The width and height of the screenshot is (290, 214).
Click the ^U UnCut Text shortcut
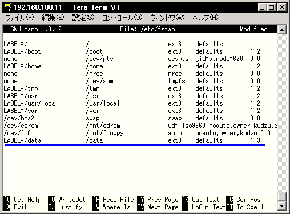[204, 207]
